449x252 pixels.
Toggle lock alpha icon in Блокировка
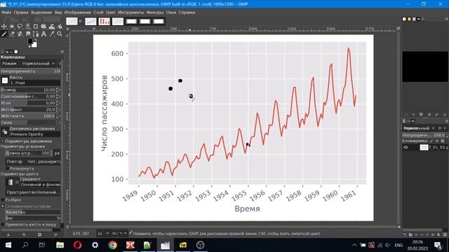coord(443,141)
